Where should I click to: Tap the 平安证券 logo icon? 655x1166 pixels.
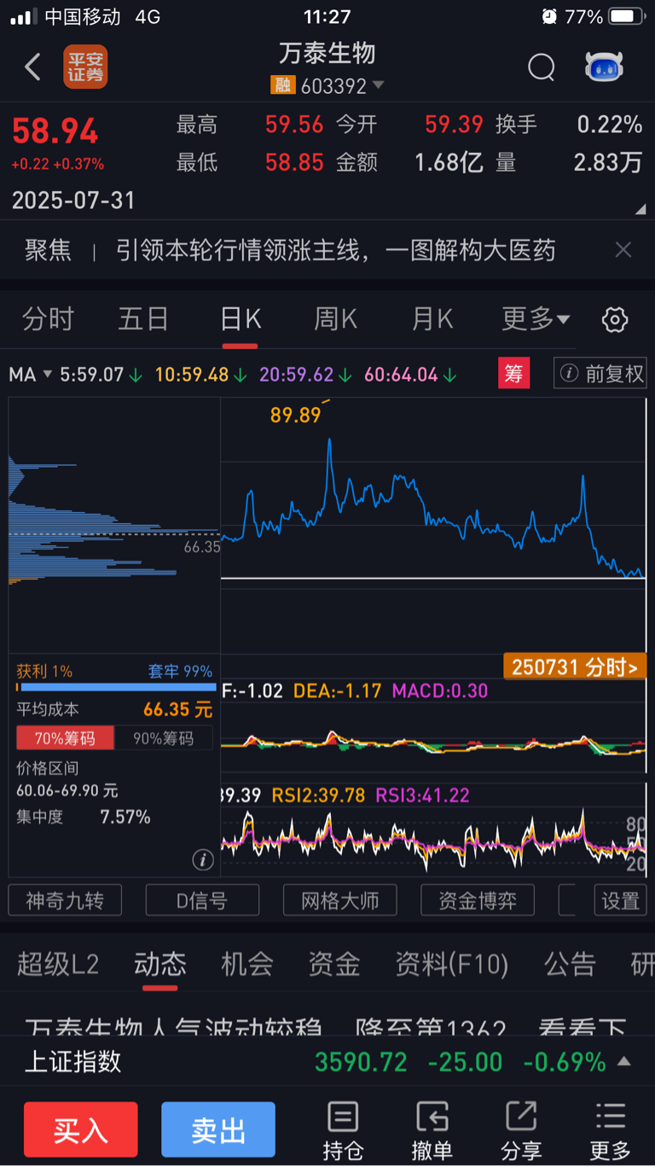85,67
